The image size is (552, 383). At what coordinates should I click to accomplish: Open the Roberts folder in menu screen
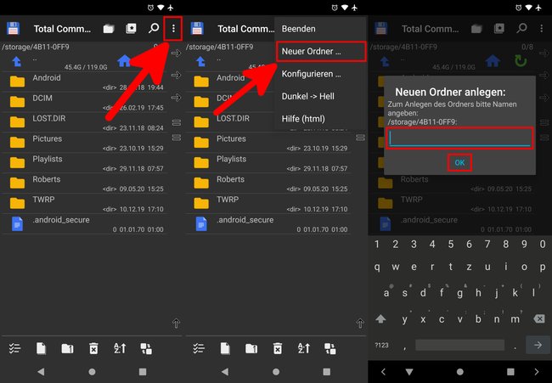(268, 183)
